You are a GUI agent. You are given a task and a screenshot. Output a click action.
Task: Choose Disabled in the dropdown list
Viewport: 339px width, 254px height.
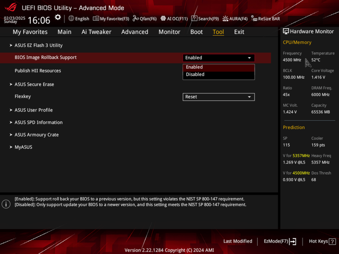click(219, 74)
